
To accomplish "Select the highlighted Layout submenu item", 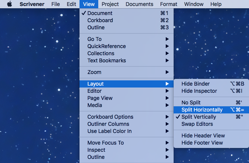I will [x=127, y=84].
